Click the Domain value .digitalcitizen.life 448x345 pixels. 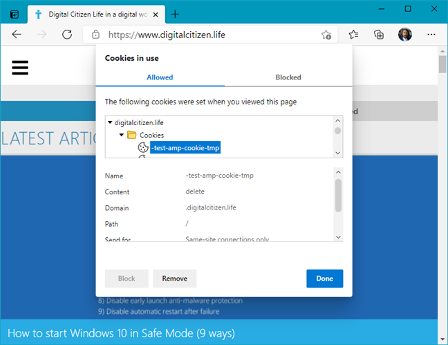point(211,207)
